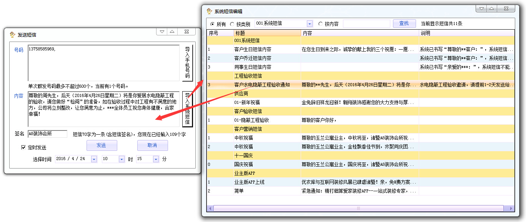Select the 按类别 radio button

[x=232, y=24]
